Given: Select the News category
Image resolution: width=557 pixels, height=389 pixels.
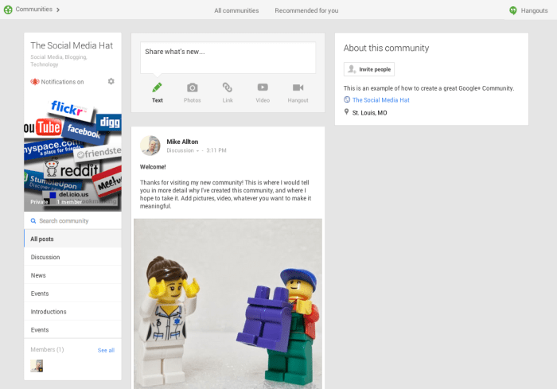Looking at the screenshot, I should pyautogui.click(x=38, y=275).
